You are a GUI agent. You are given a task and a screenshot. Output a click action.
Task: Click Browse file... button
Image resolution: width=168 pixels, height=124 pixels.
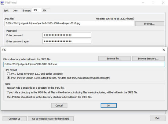114,58
